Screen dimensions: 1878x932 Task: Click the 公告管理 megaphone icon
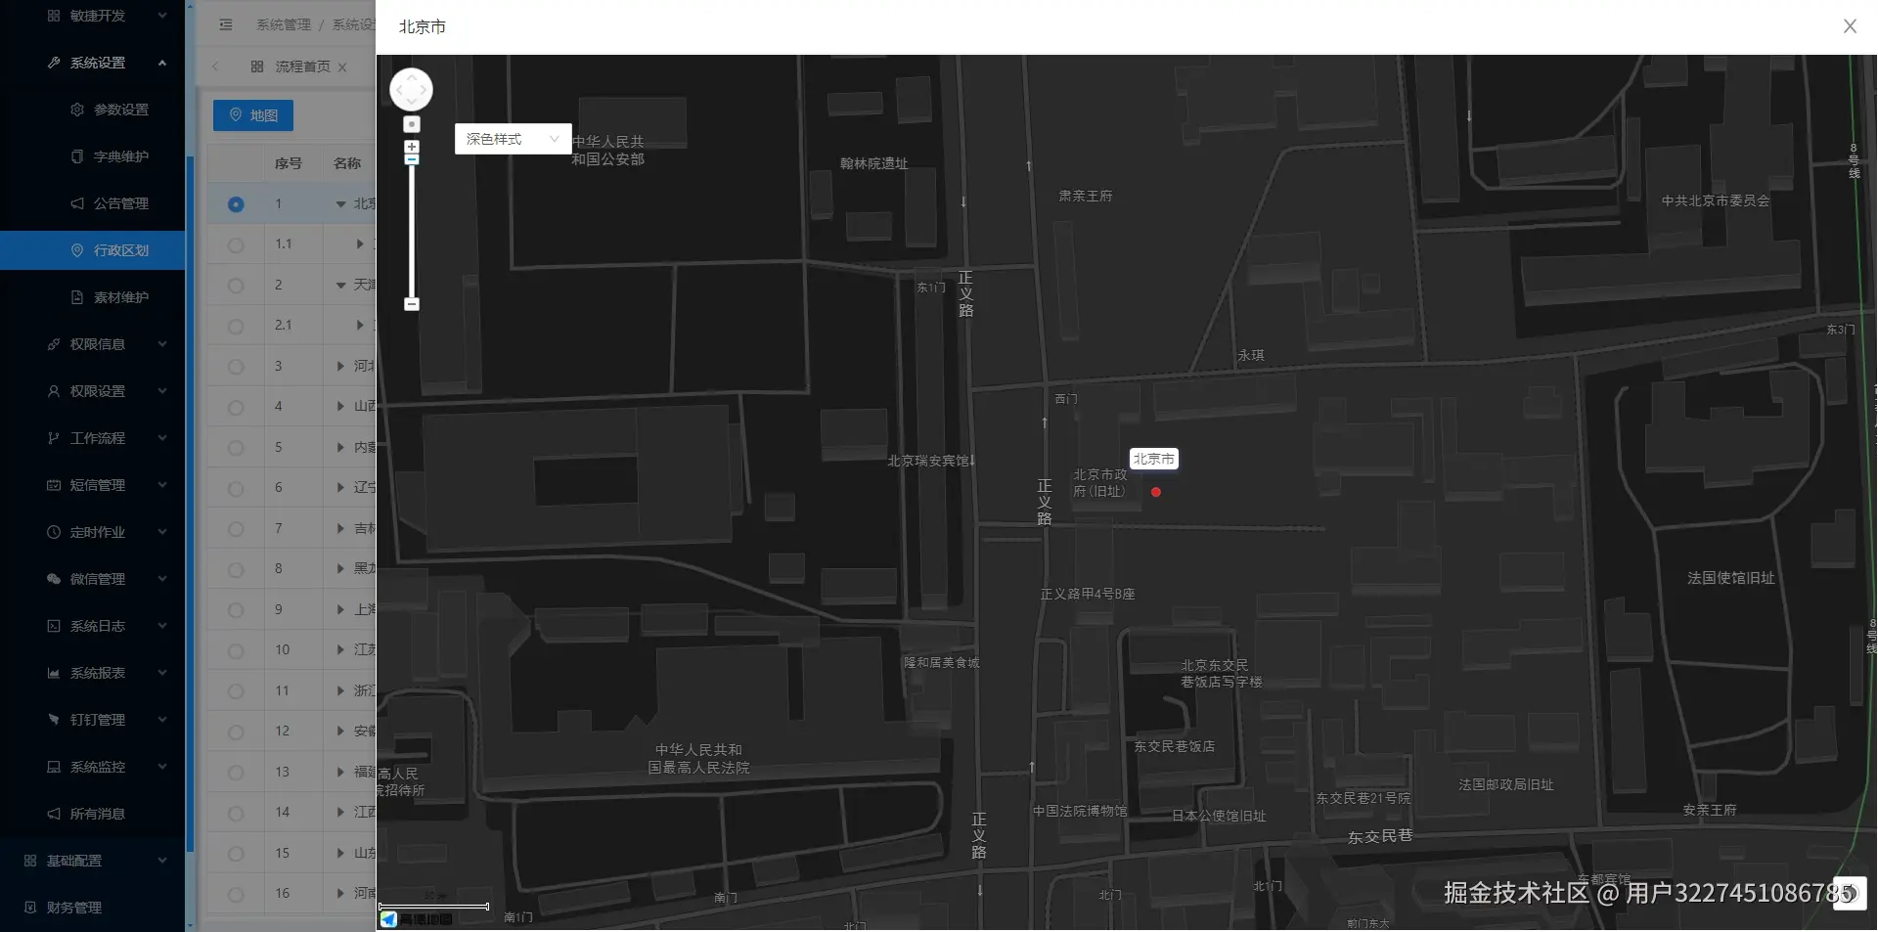tap(77, 203)
